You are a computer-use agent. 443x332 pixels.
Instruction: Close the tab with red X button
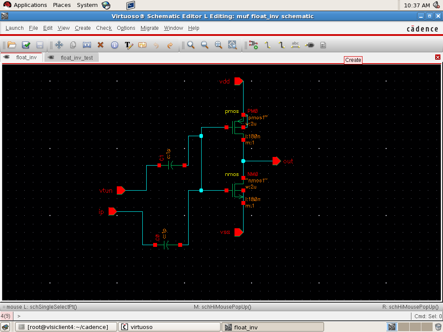(x=438, y=57)
